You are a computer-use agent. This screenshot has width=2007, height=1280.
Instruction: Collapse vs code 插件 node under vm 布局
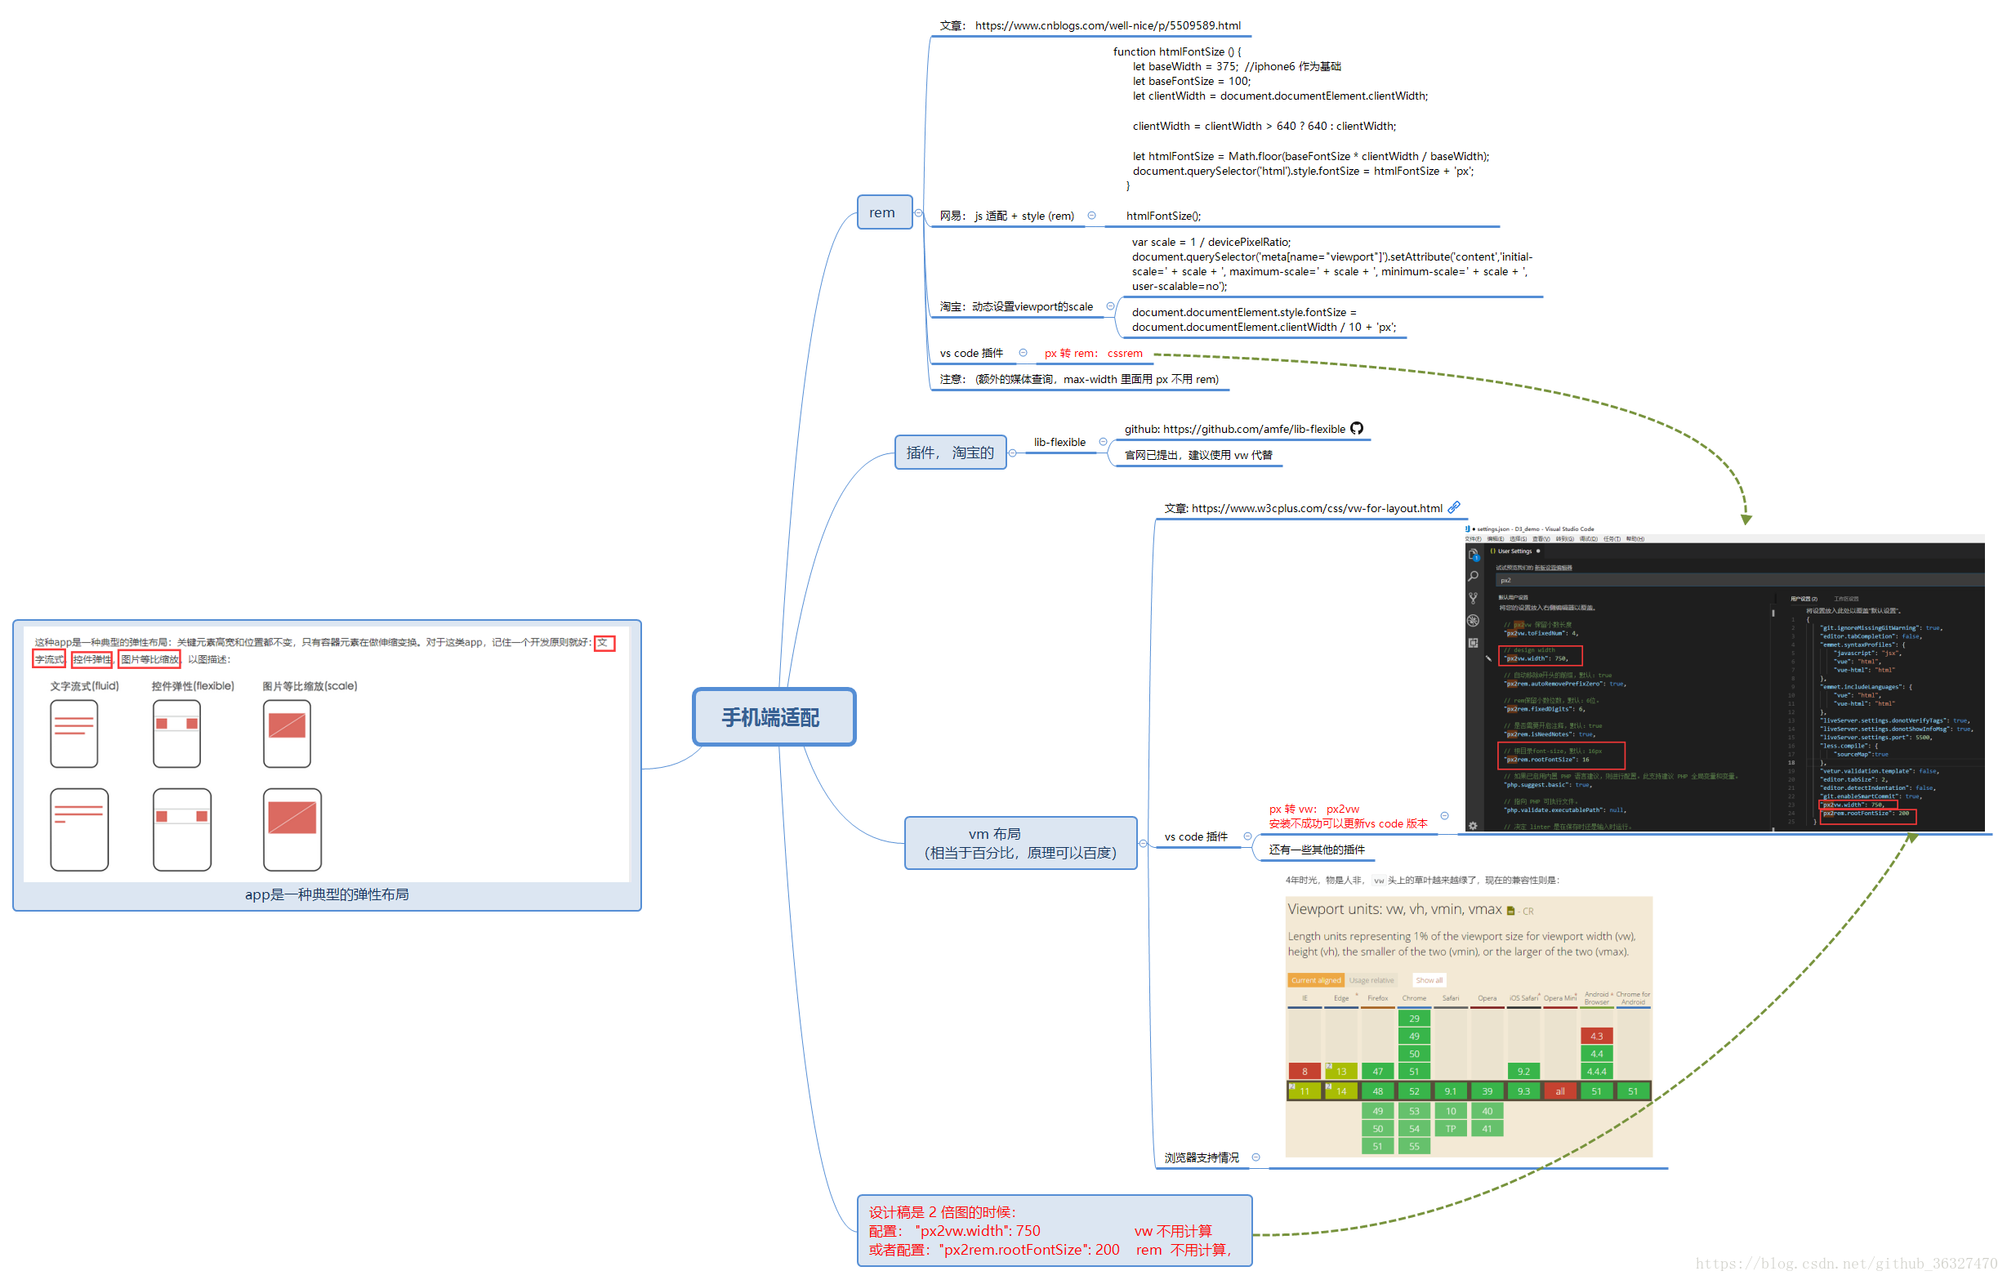pos(1247,836)
